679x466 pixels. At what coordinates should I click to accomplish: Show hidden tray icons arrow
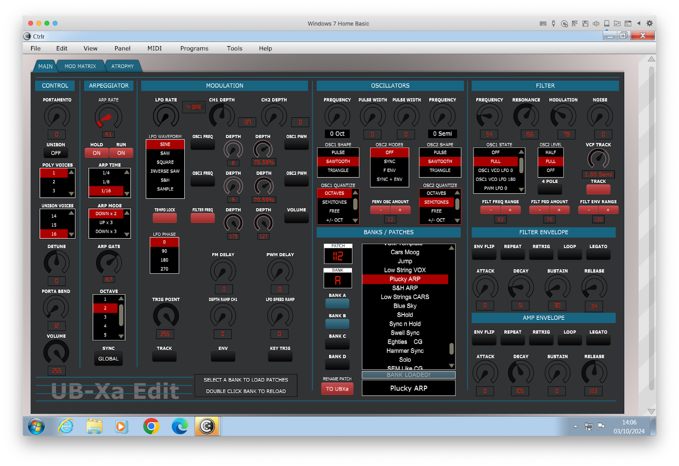click(x=575, y=426)
